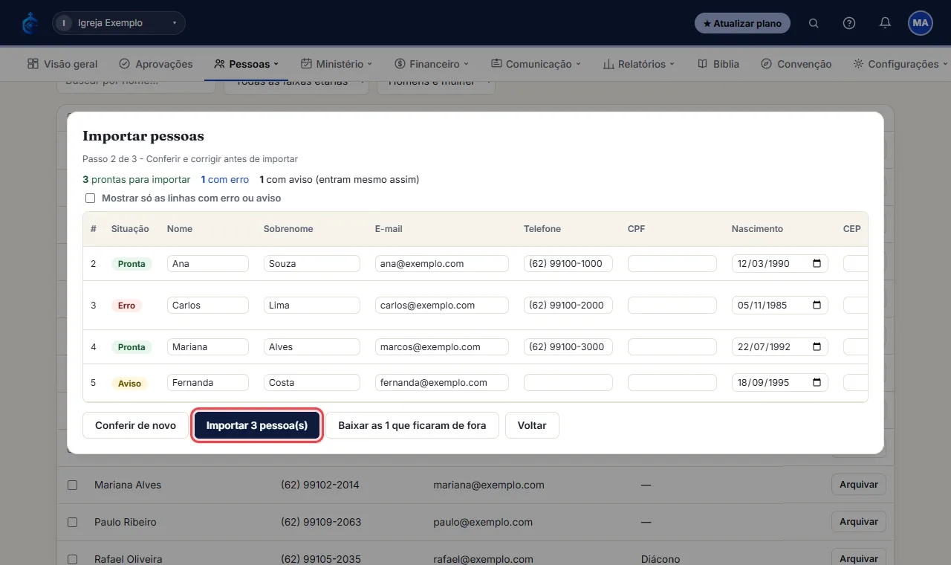Open the Bíblia section

(x=718, y=64)
